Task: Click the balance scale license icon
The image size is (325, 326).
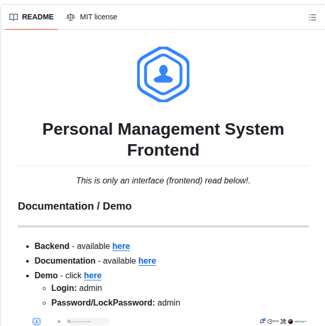Action: (71, 17)
